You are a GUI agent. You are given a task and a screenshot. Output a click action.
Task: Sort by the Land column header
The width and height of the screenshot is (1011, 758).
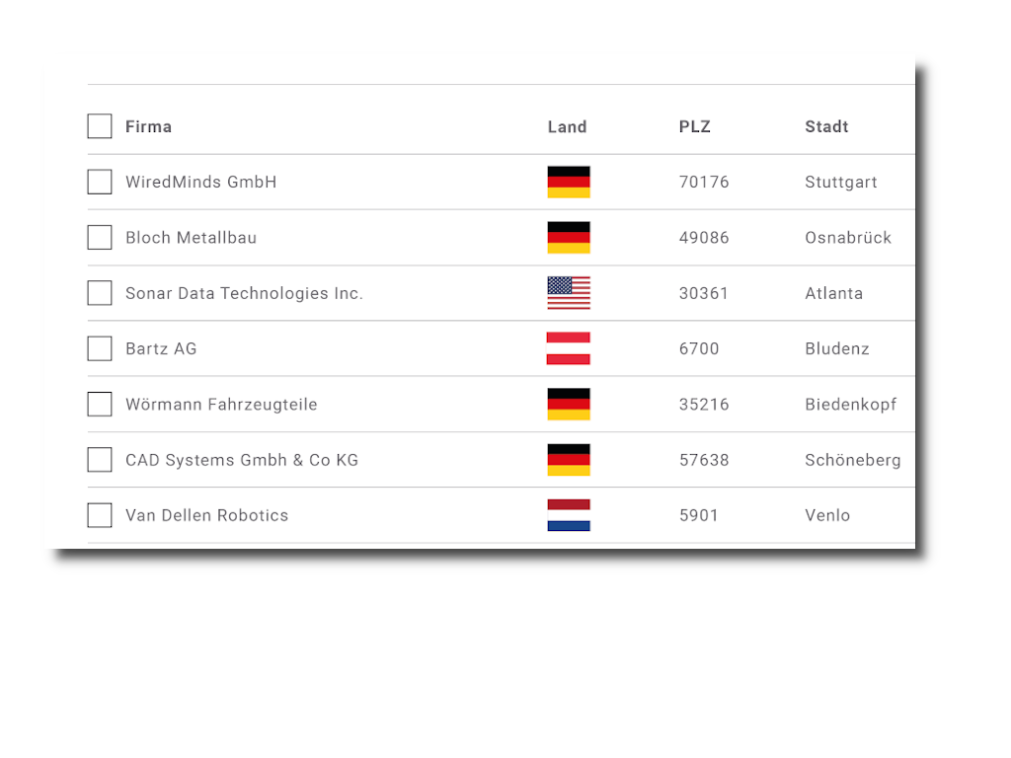click(x=568, y=127)
